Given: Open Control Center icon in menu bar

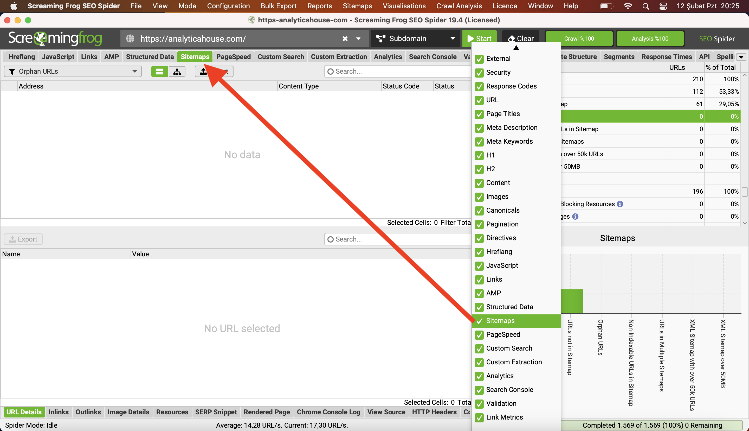Looking at the screenshot, I should [663, 6].
